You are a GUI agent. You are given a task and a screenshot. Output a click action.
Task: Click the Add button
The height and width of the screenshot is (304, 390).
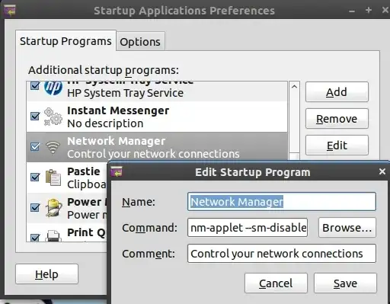click(x=337, y=92)
